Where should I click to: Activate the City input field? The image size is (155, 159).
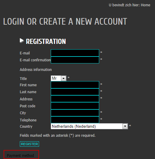pyautogui.click(x=75, y=113)
